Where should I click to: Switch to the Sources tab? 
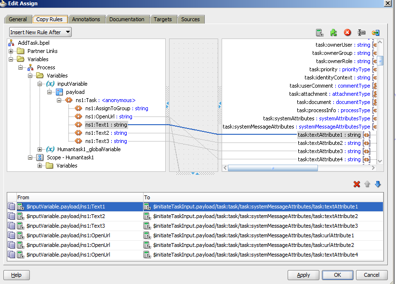(x=190, y=19)
